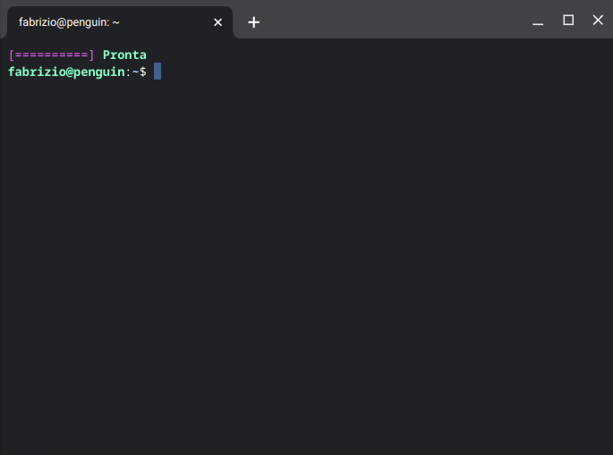Click the tilde in the tab title
The height and width of the screenshot is (455, 613).
click(116, 22)
